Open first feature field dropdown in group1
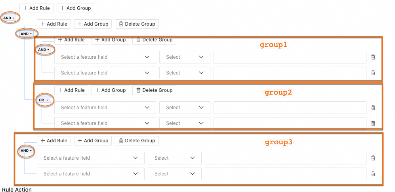 (105, 57)
